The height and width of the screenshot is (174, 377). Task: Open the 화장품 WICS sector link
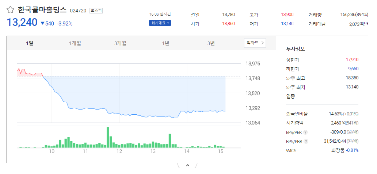tap(338, 150)
